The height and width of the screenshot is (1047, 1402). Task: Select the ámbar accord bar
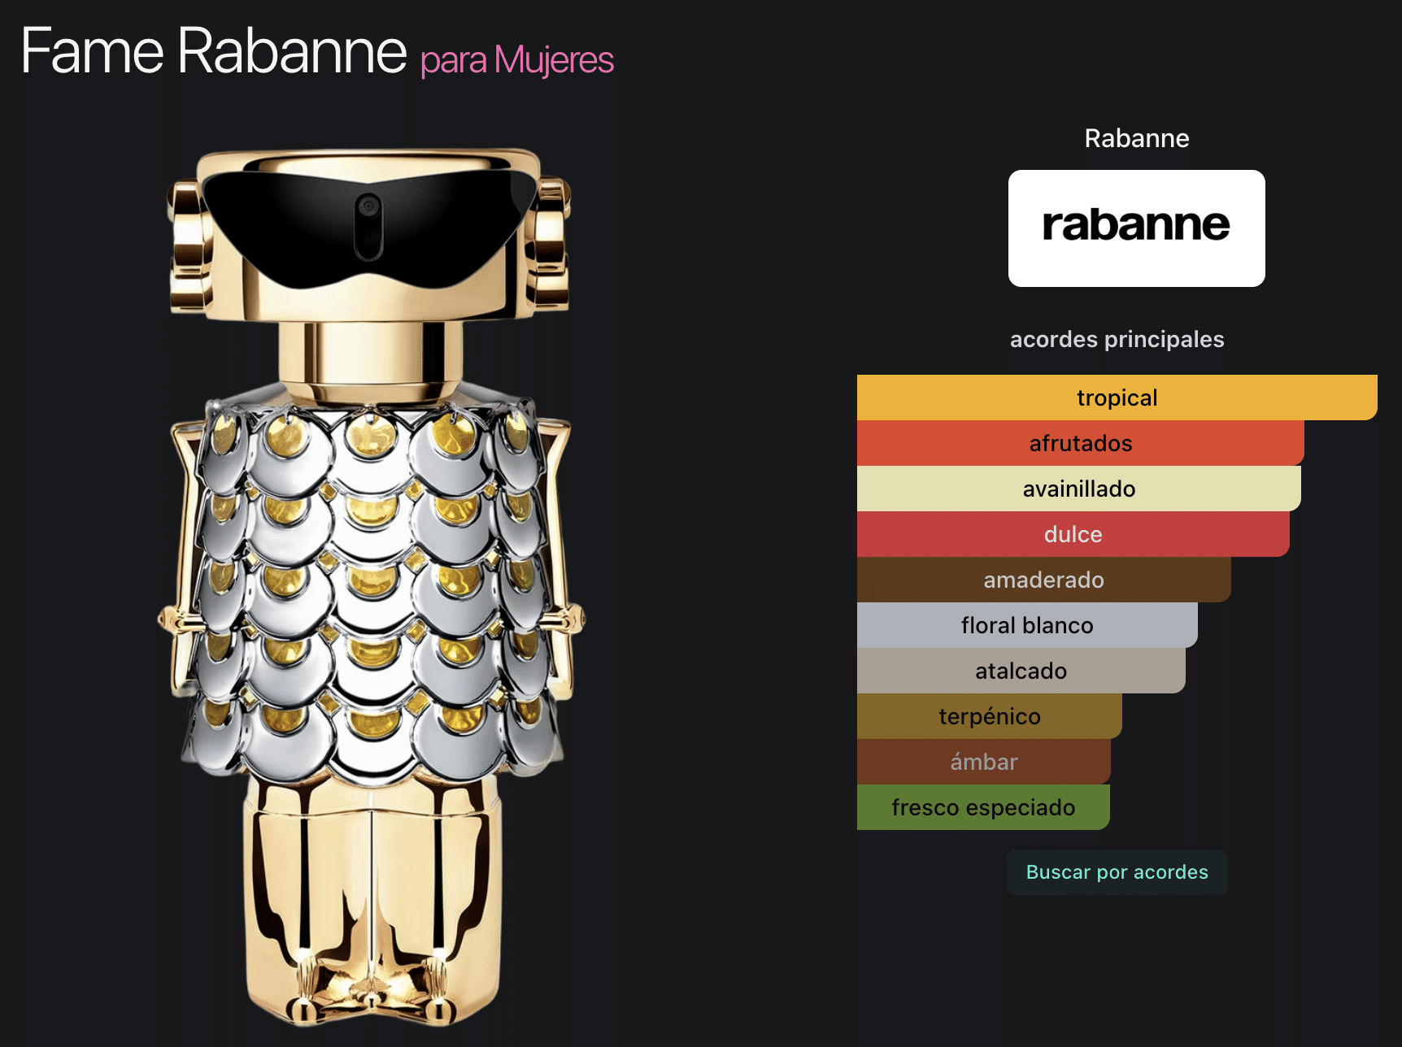tap(983, 762)
